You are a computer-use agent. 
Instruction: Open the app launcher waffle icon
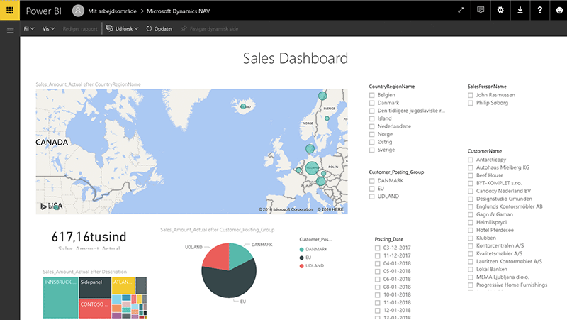point(10,10)
